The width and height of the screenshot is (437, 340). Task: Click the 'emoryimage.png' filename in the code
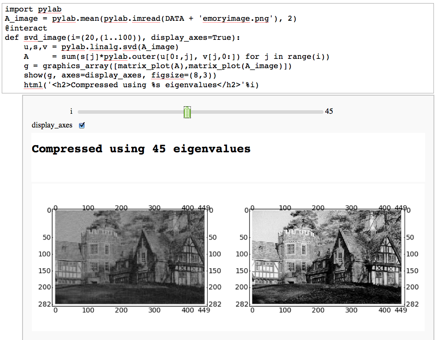(236, 19)
